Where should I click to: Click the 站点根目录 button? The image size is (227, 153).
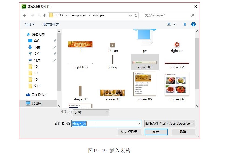click(x=129, y=132)
